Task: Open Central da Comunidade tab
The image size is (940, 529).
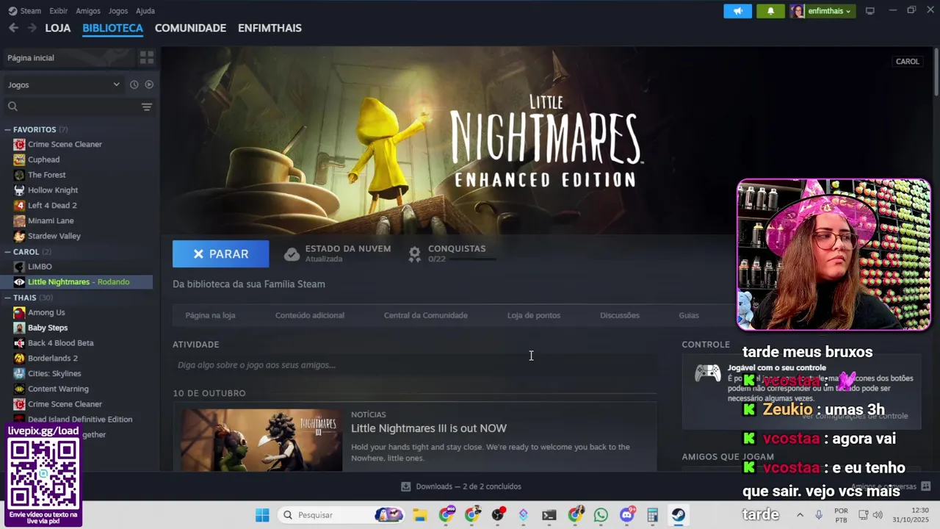Action: coord(425,315)
